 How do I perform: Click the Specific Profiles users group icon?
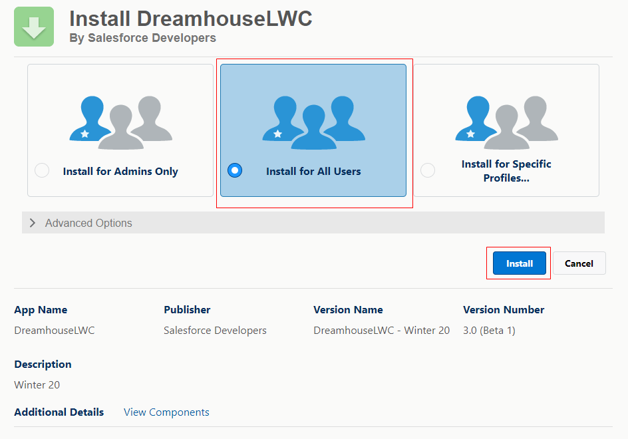[507, 122]
